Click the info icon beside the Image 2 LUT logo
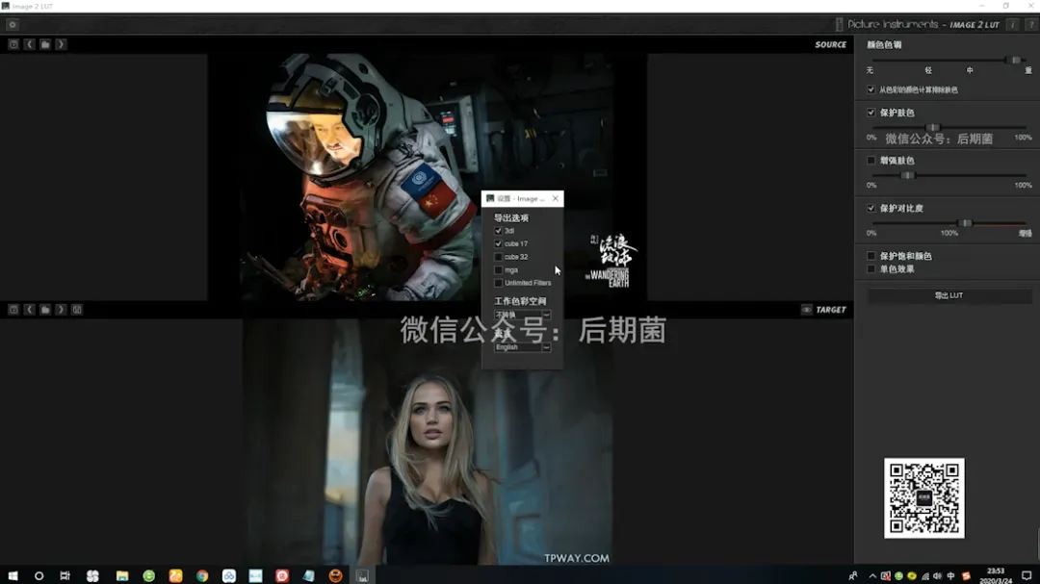1040x584 pixels. point(1012,24)
